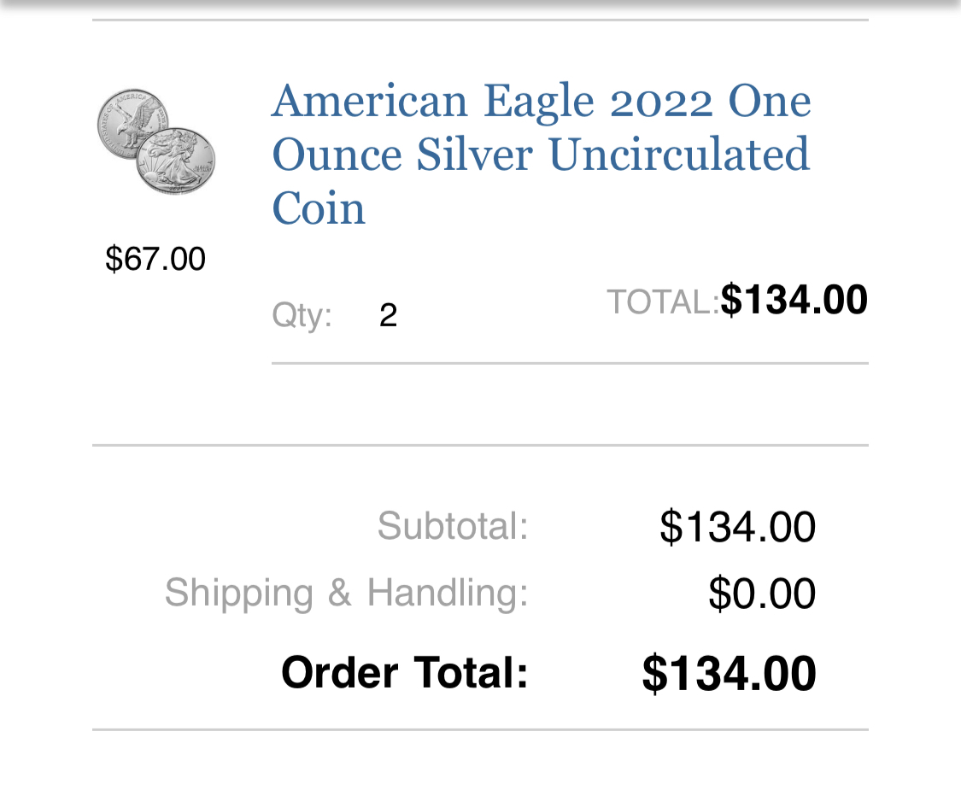Click the word 'Coin' in the product title
The image size is (961, 790).
tap(318, 208)
